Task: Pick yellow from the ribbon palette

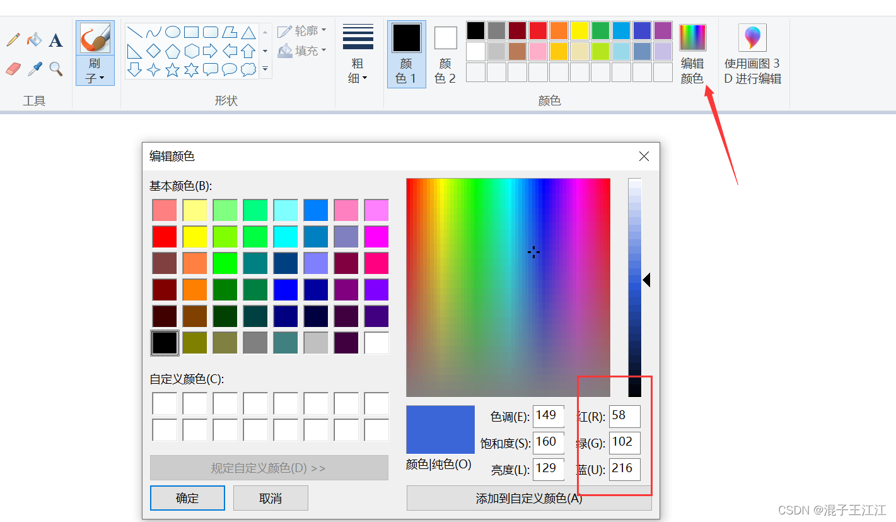Action: [x=579, y=30]
